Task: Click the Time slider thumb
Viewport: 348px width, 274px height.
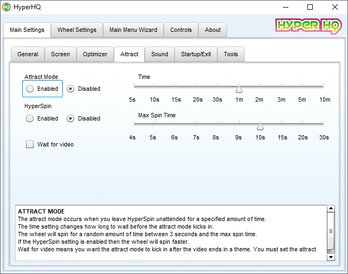Action: 239,89
